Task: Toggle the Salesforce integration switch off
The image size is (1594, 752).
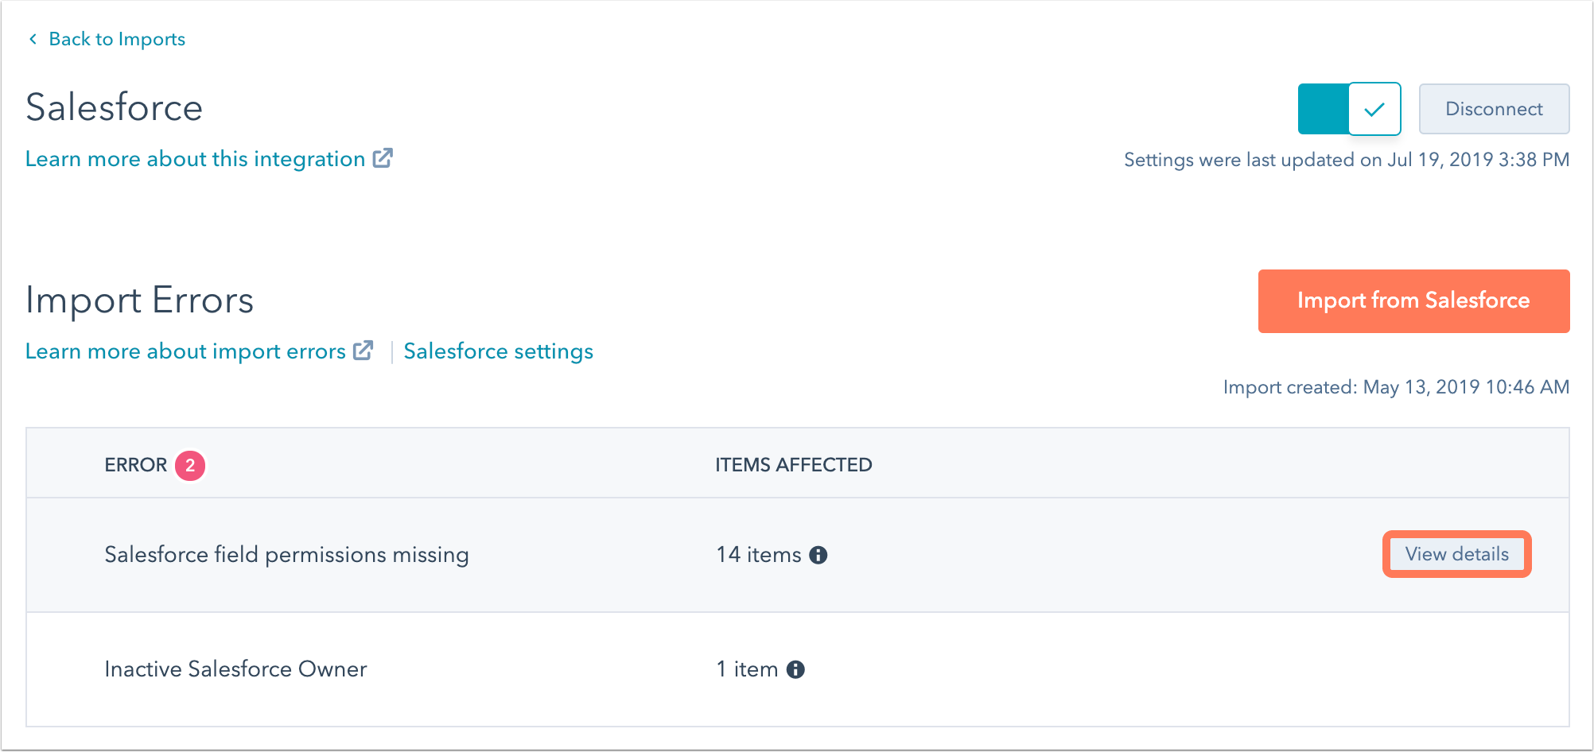Action: coord(1349,109)
